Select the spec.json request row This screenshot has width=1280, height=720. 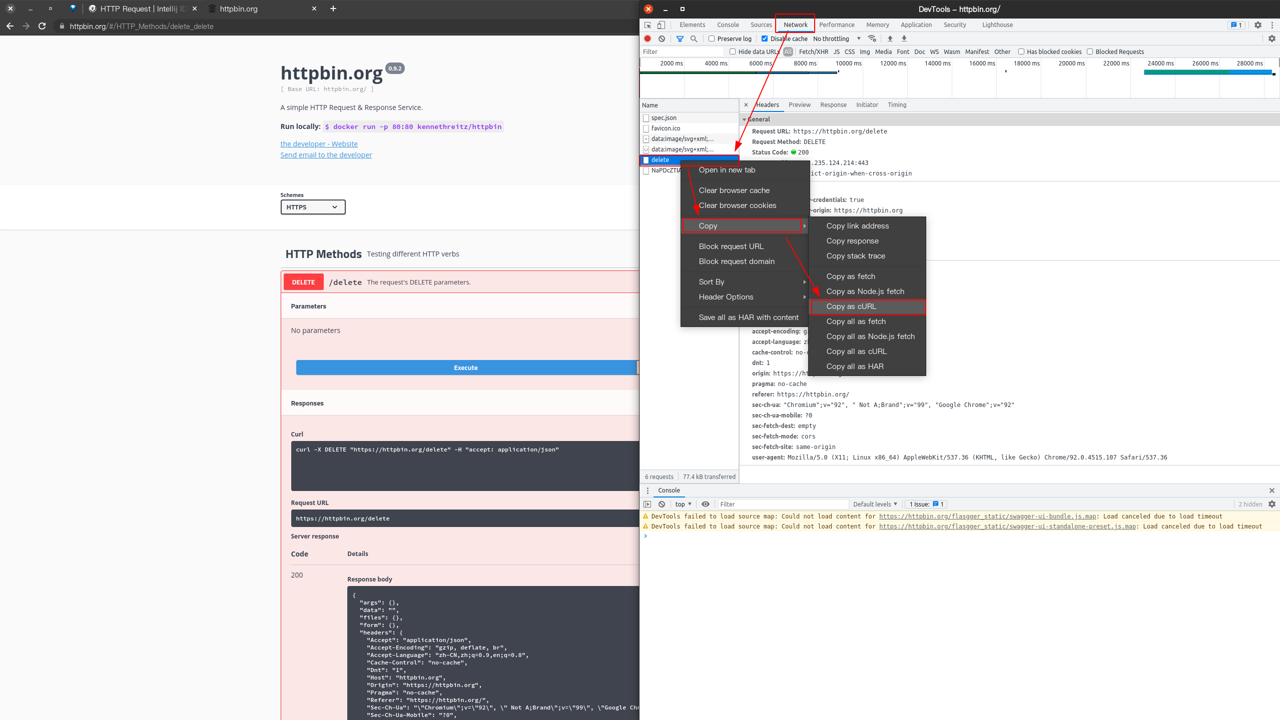pos(689,118)
